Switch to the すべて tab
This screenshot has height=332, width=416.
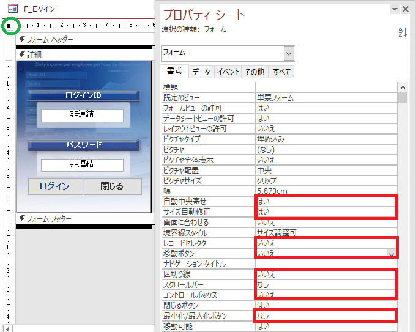point(281,72)
